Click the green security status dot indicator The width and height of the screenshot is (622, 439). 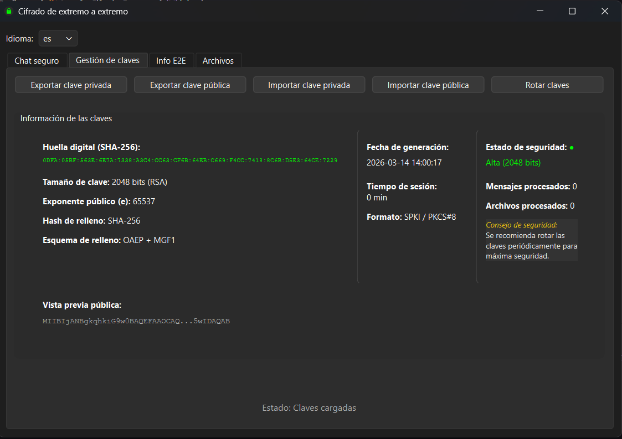click(x=572, y=147)
